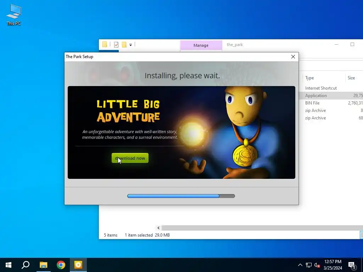Show hidden system tray icons
Screen dimensions: 363x272
pos(300,265)
